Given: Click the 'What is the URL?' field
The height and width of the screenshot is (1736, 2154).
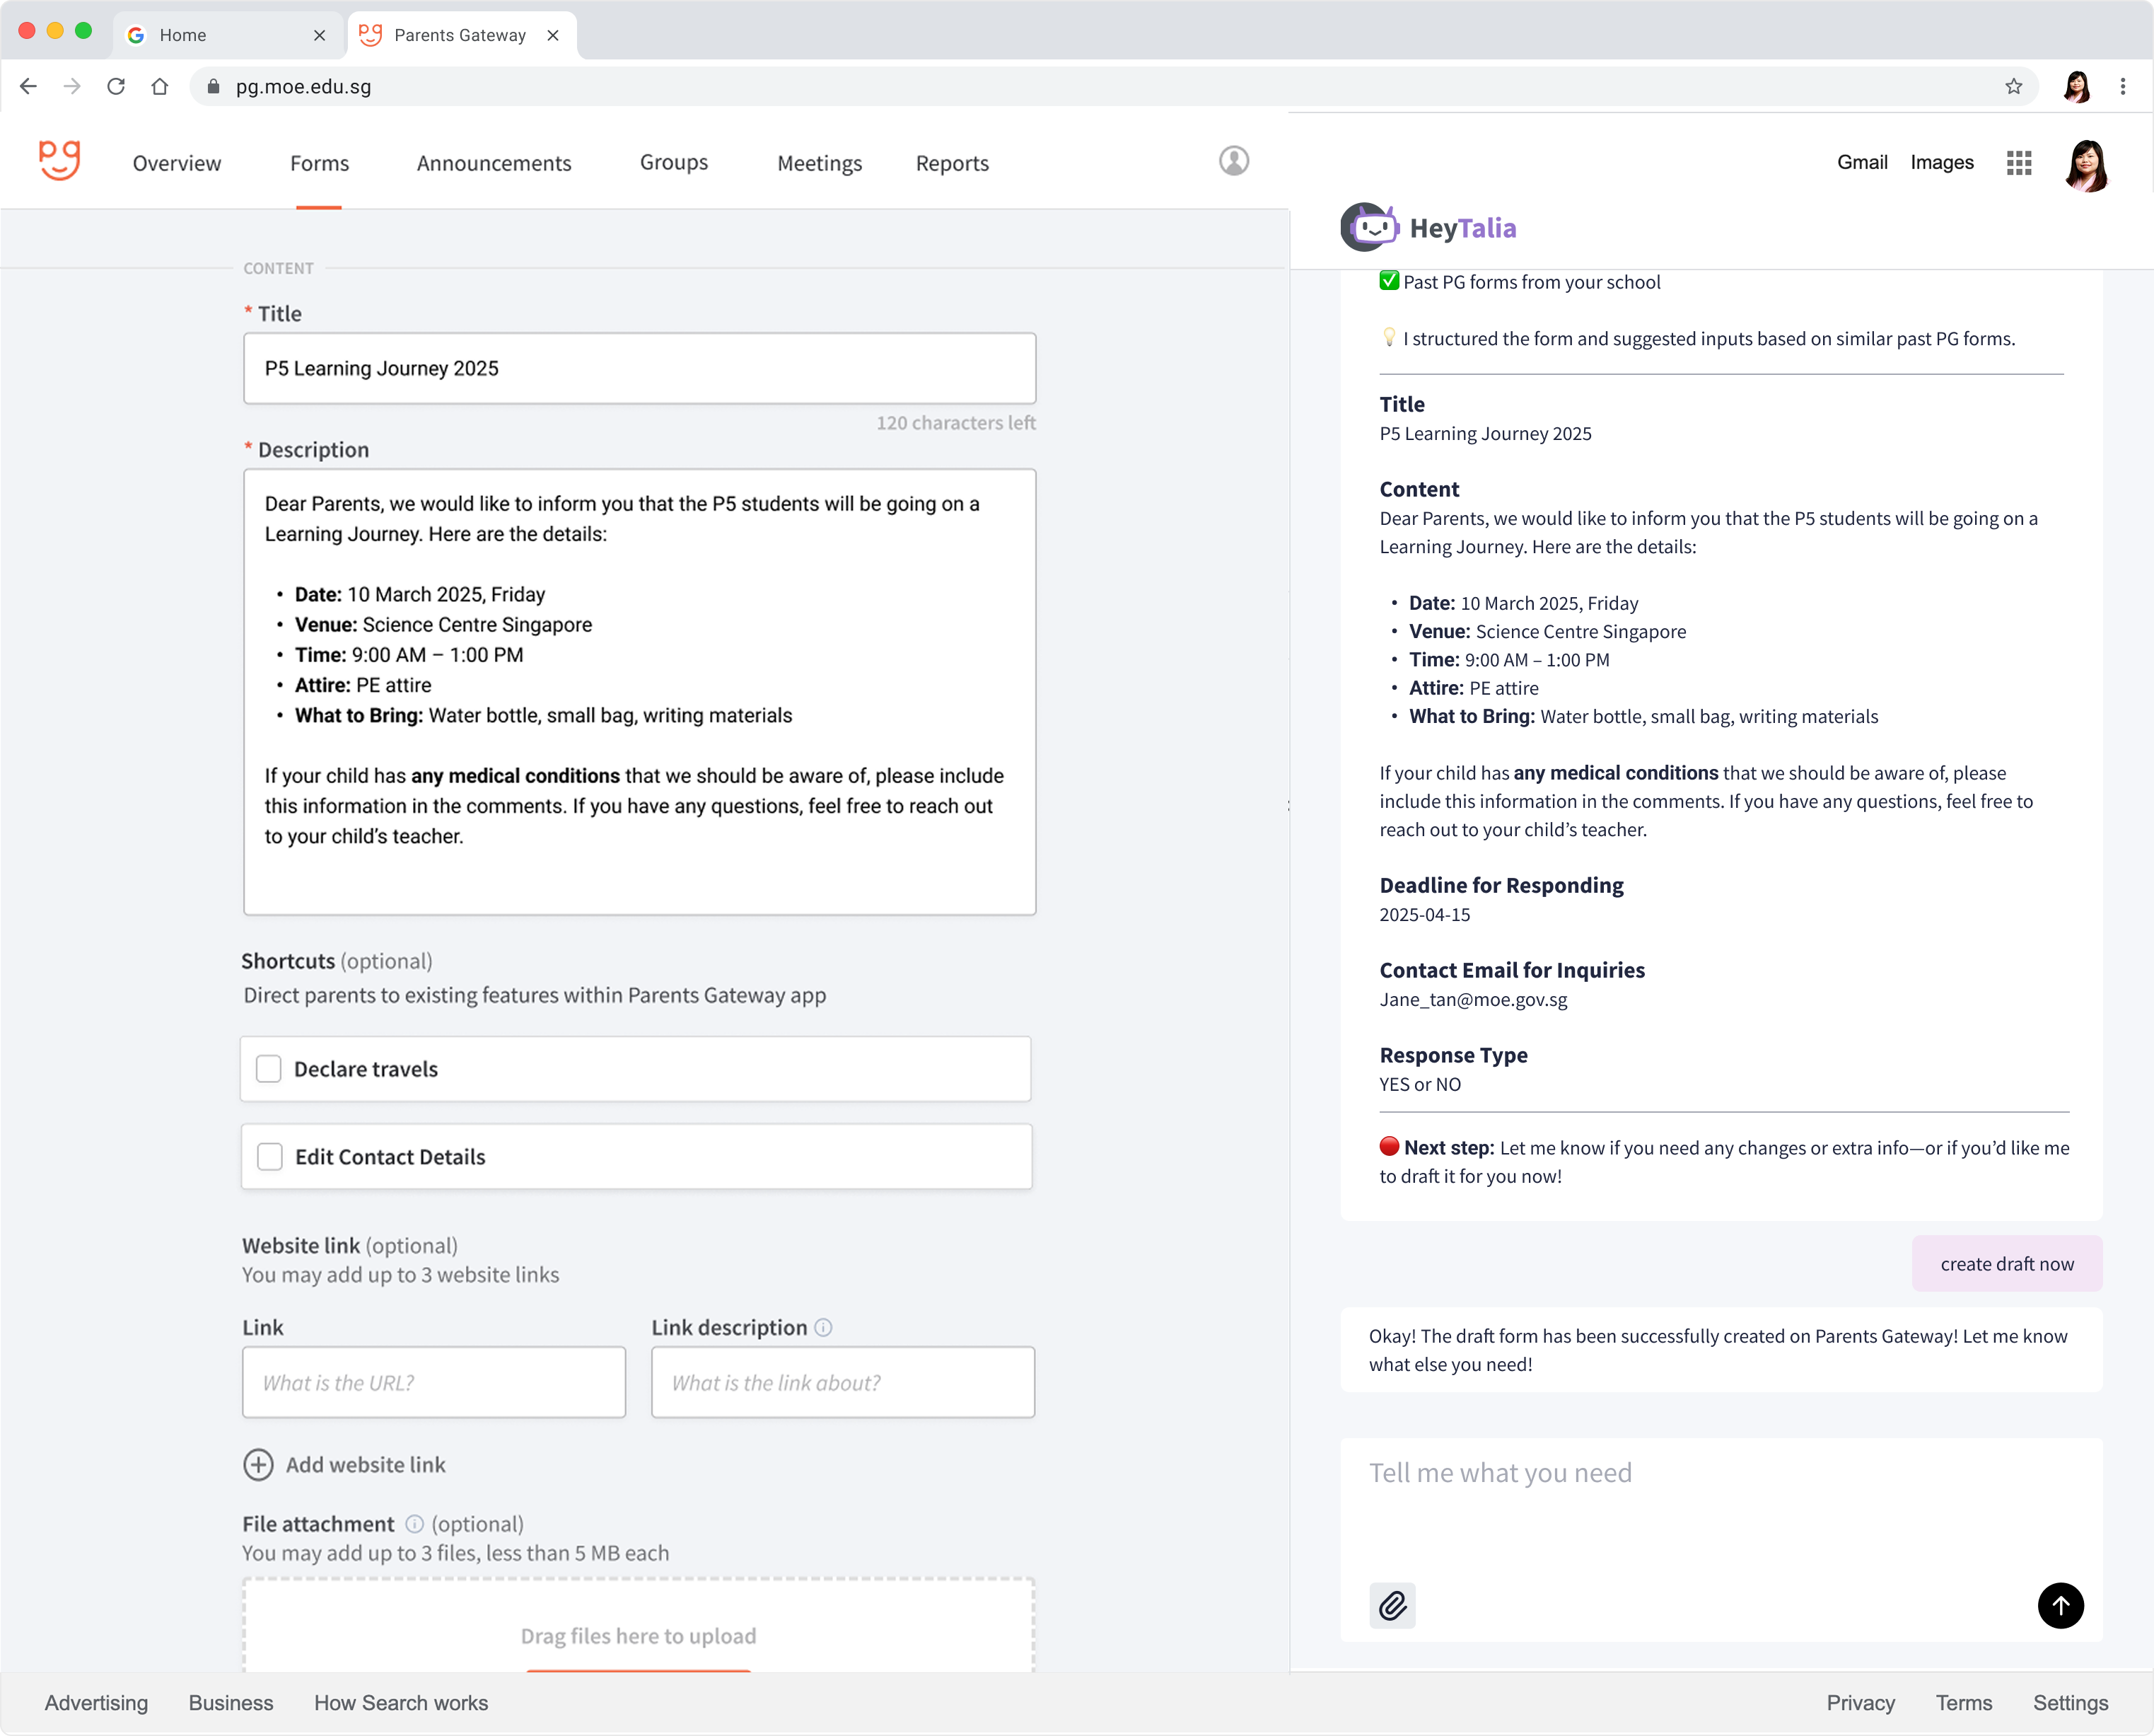Looking at the screenshot, I should (433, 1382).
